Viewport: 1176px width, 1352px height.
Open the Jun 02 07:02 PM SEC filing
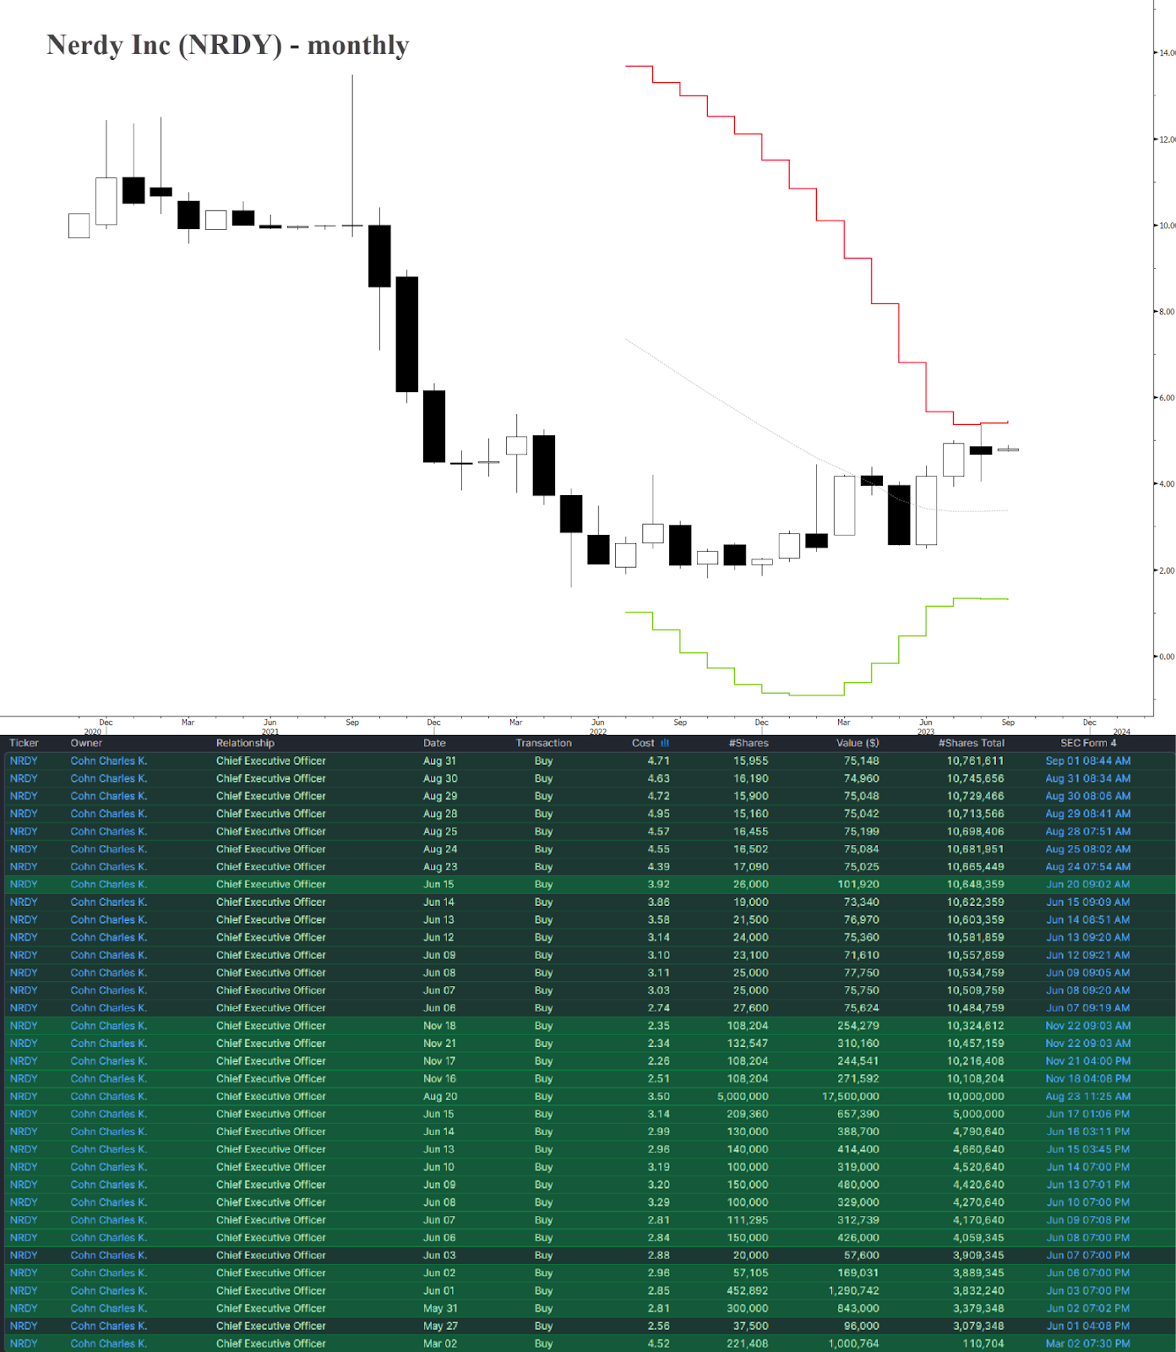(x=1088, y=1309)
